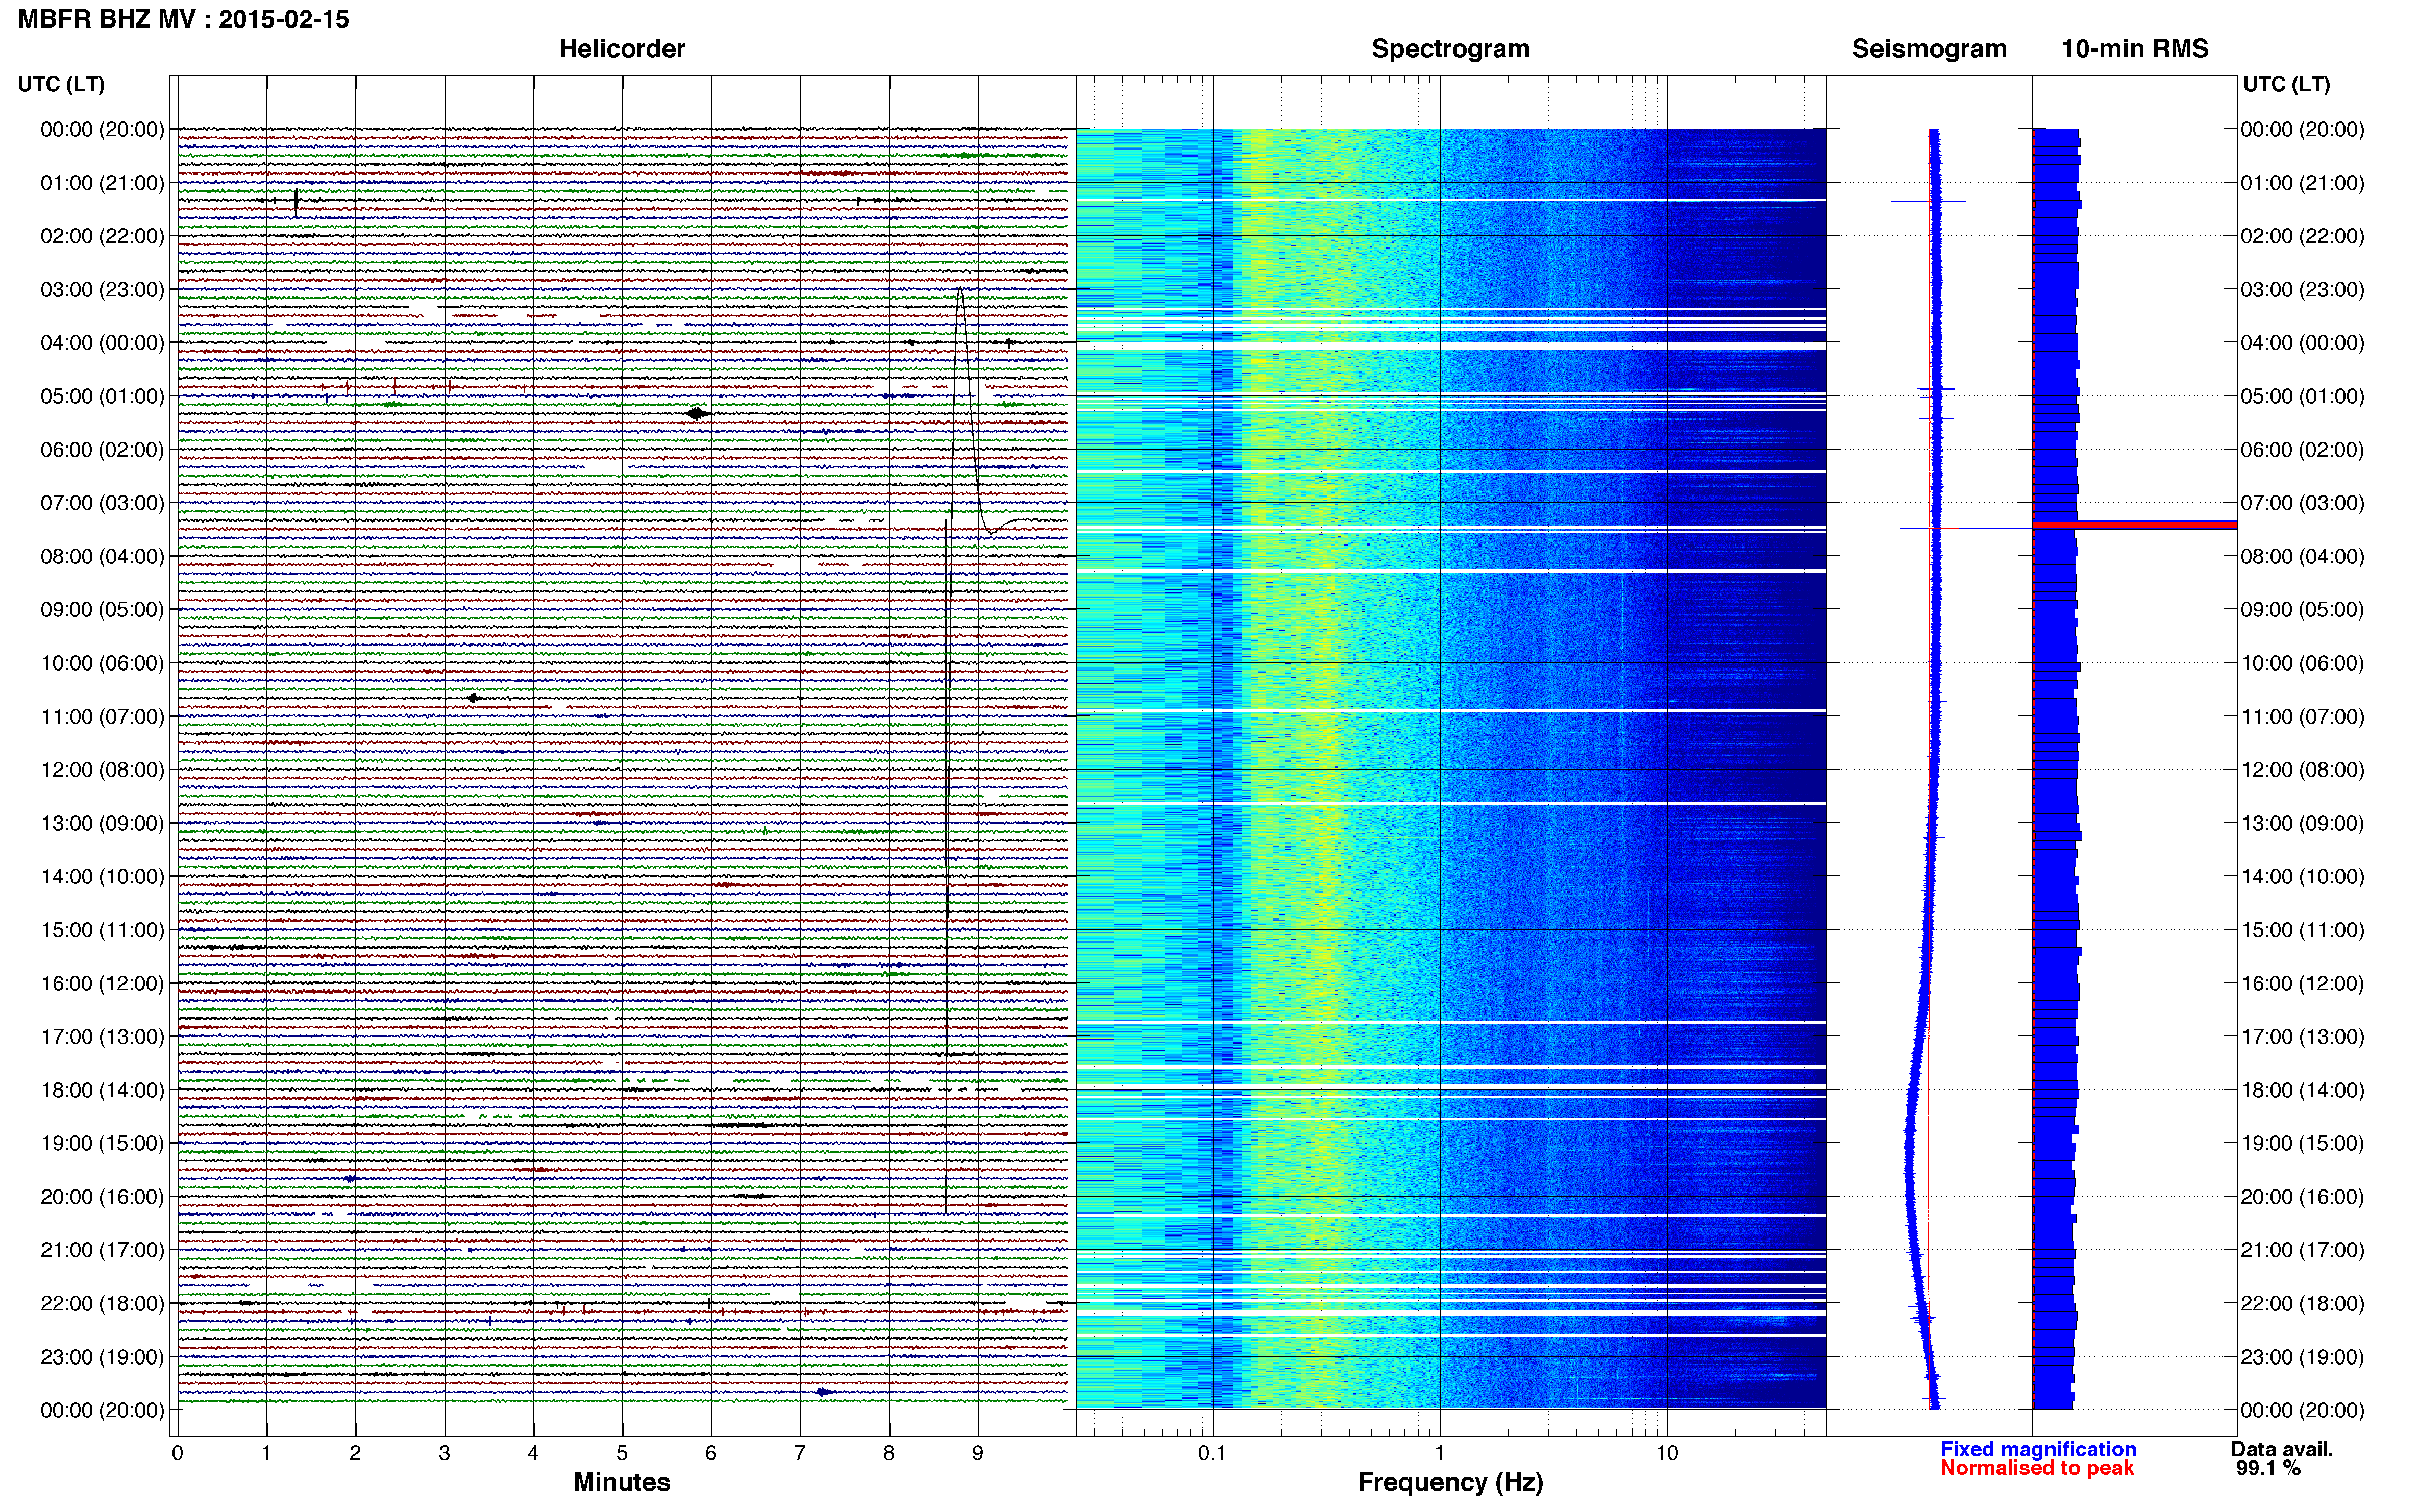Click the '10' frequency tick label
The width and height of the screenshot is (2419, 1512).
[1667, 1453]
